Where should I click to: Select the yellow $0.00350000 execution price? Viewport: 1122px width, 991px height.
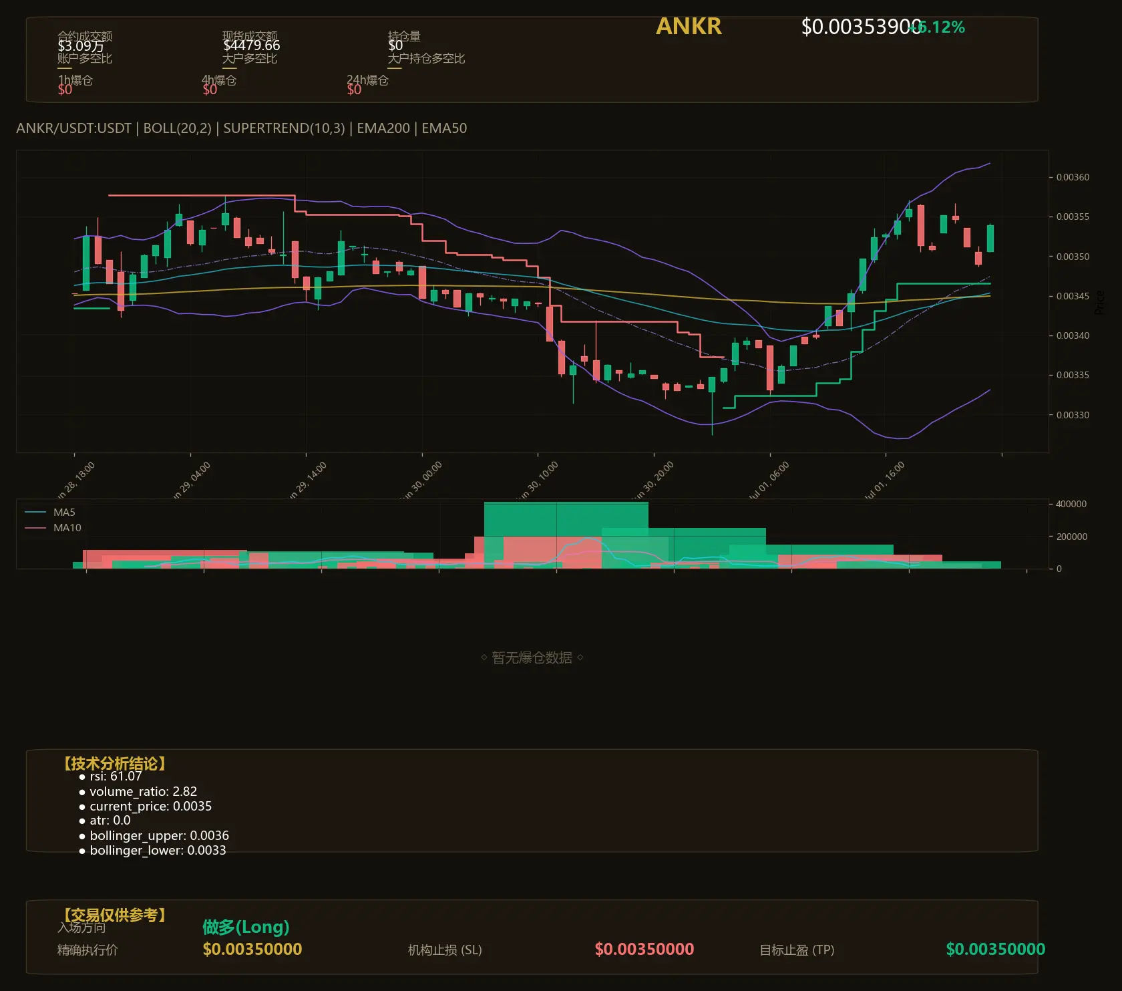click(252, 950)
